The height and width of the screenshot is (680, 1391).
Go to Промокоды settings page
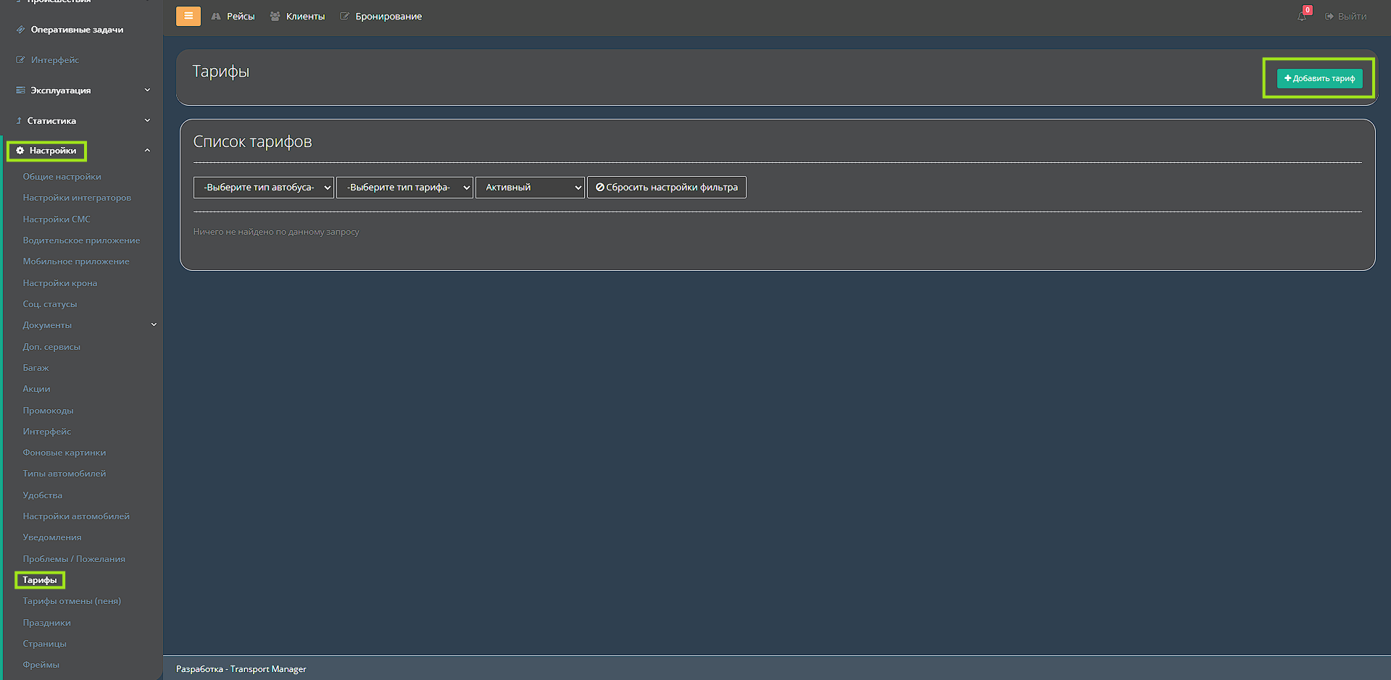click(48, 411)
